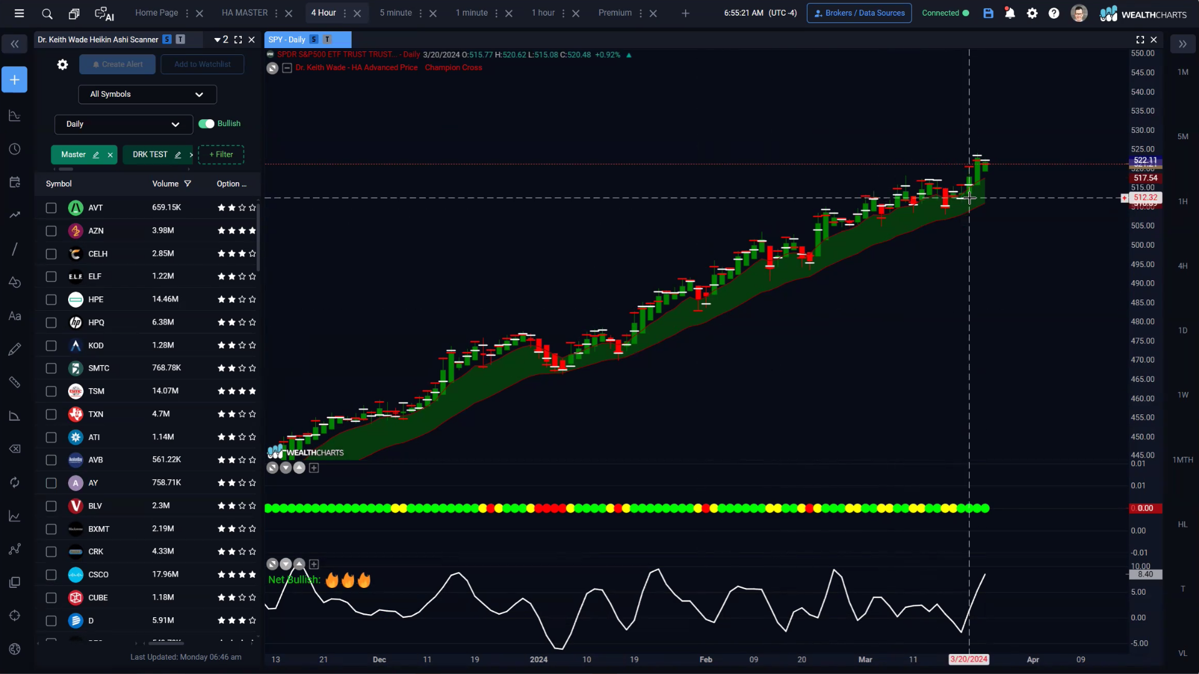Check the CELH symbol checkbox
Viewport: 1199px width, 674px height.
point(51,254)
